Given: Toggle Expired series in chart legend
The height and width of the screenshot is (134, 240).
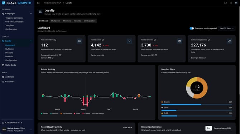Looking at the screenshot, I should tap(86, 114).
